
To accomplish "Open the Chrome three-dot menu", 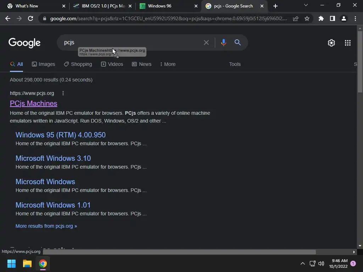I will point(355,18).
